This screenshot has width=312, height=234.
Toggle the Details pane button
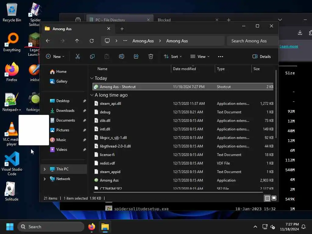point(261,56)
